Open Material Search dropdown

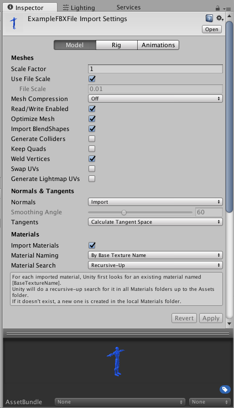pyautogui.click(x=155, y=265)
